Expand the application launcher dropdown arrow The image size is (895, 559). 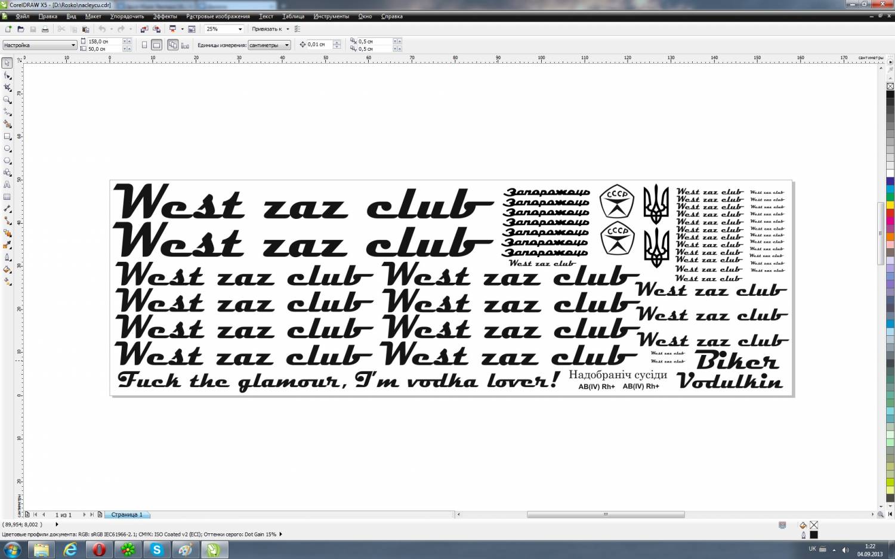click(x=182, y=29)
